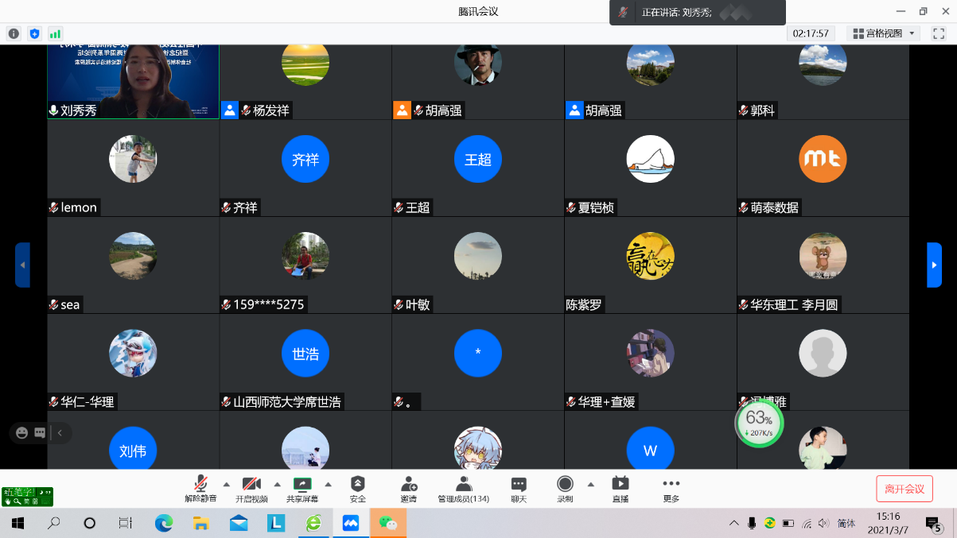Click the 邀请 invite icon

(409, 488)
